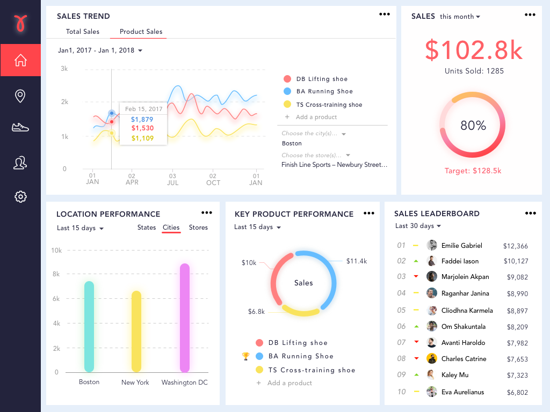Screen dimensions: 550x412
Task: Click the $102.8k sales total
Action: click(x=474, y=50)
